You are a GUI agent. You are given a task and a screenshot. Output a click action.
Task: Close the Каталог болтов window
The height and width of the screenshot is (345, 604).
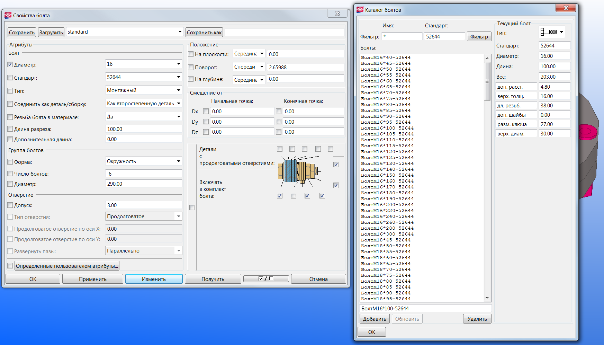(x=565, y=8)
